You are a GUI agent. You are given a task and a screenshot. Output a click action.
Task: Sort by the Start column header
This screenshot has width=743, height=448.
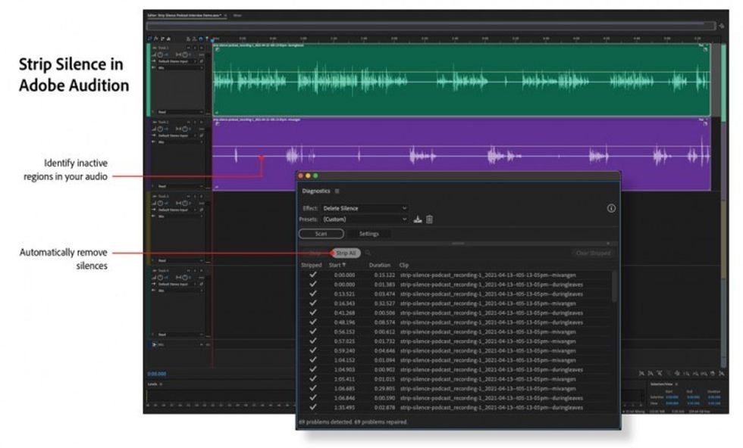tap(337, 265)
